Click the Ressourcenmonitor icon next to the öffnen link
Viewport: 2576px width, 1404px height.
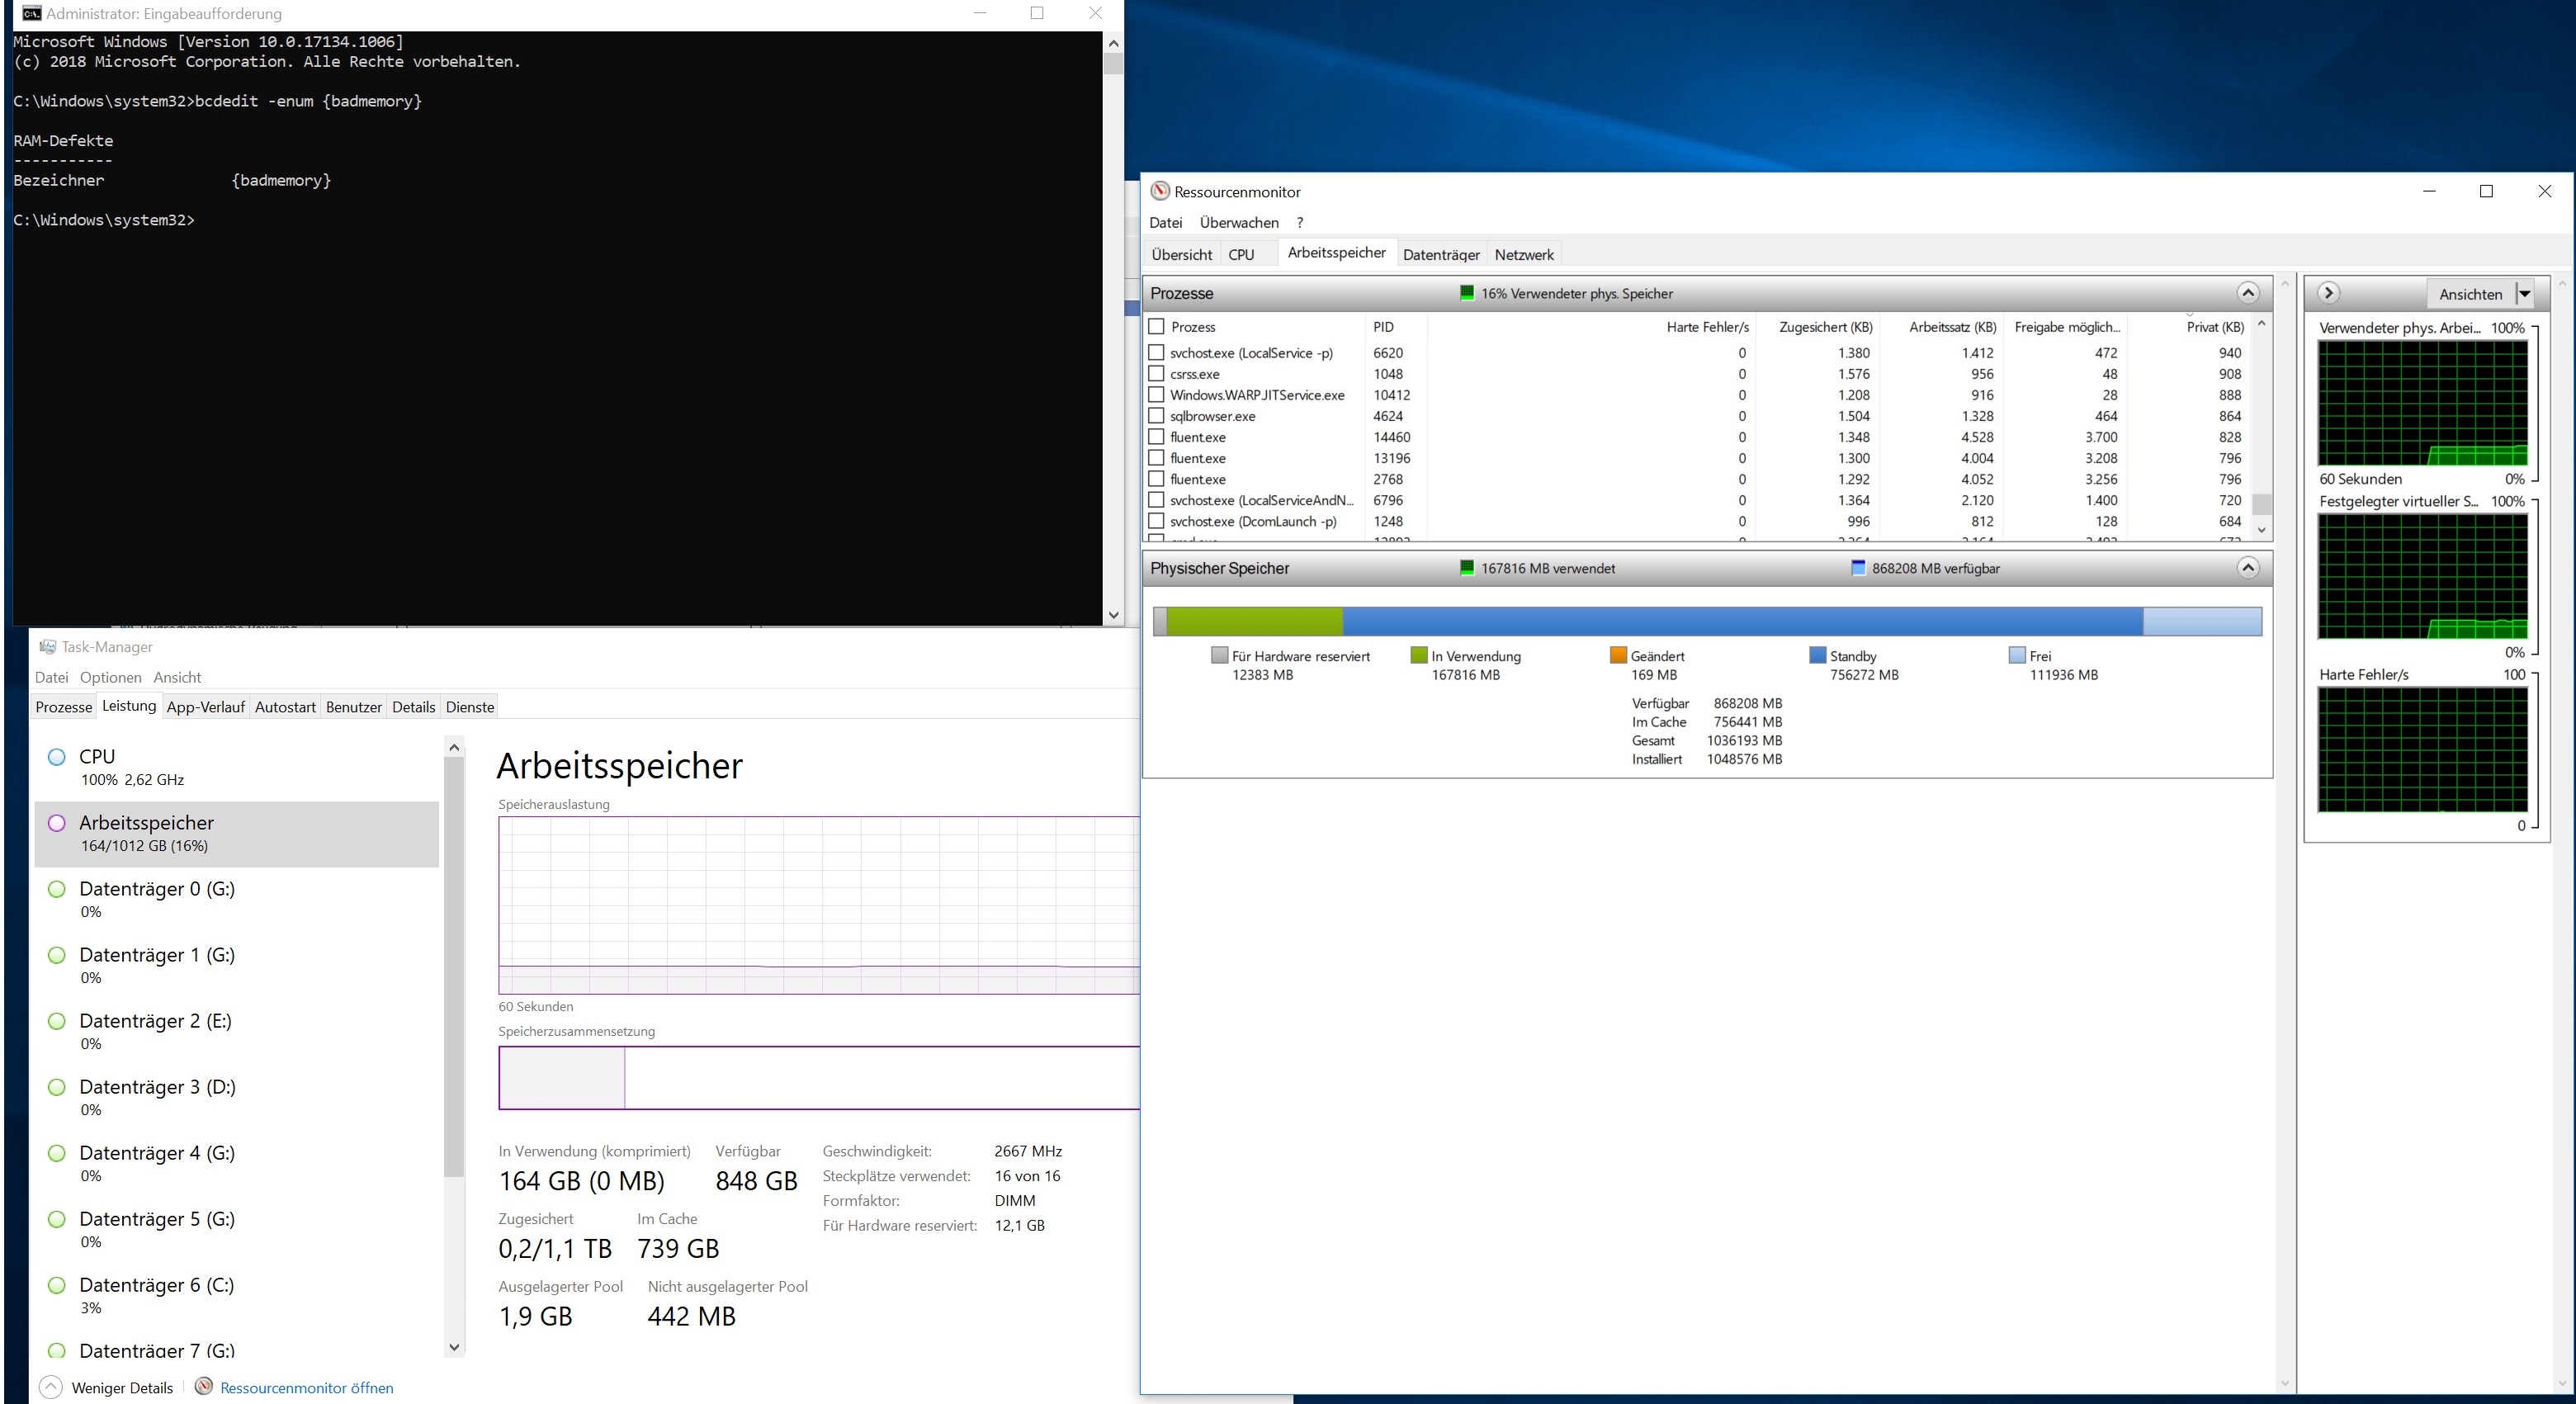203,1387
